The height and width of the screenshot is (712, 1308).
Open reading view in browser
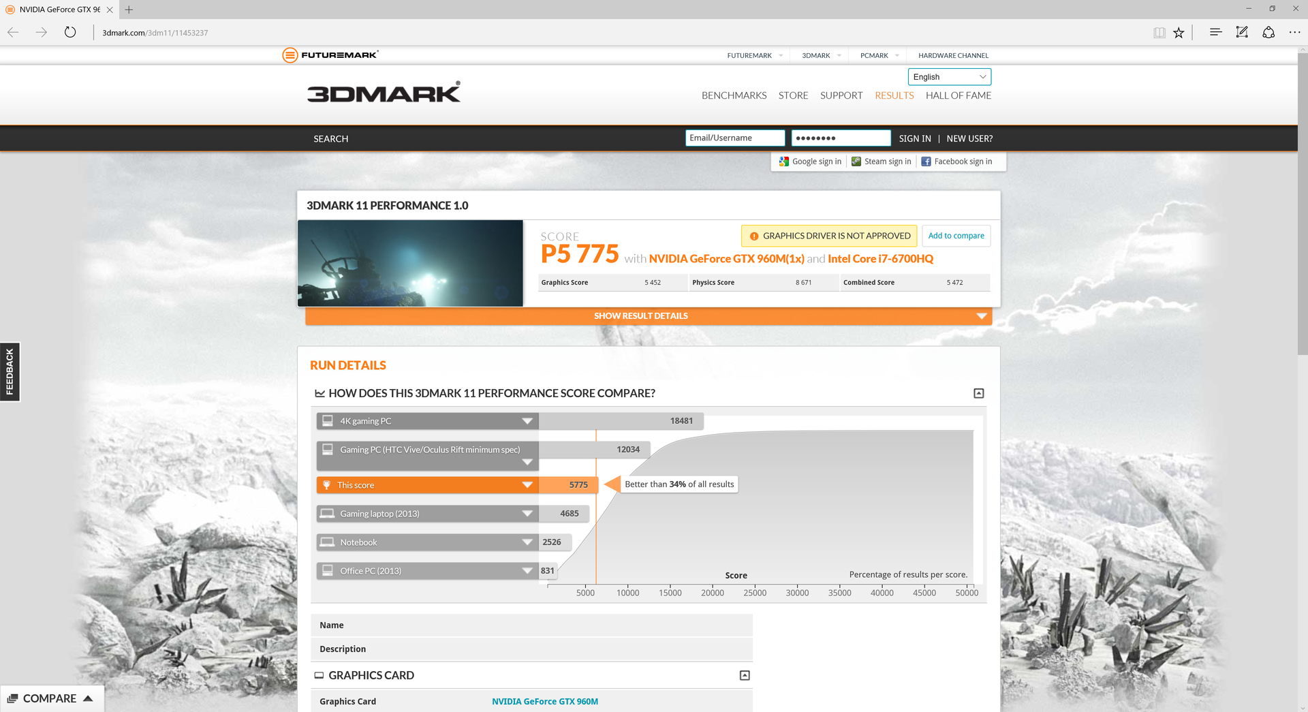pos(1159,32)
